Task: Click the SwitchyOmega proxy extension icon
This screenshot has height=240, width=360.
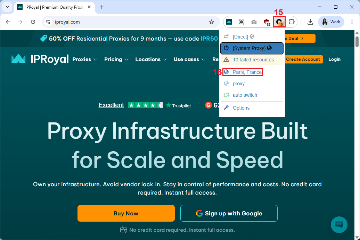Action: point(279,22)
